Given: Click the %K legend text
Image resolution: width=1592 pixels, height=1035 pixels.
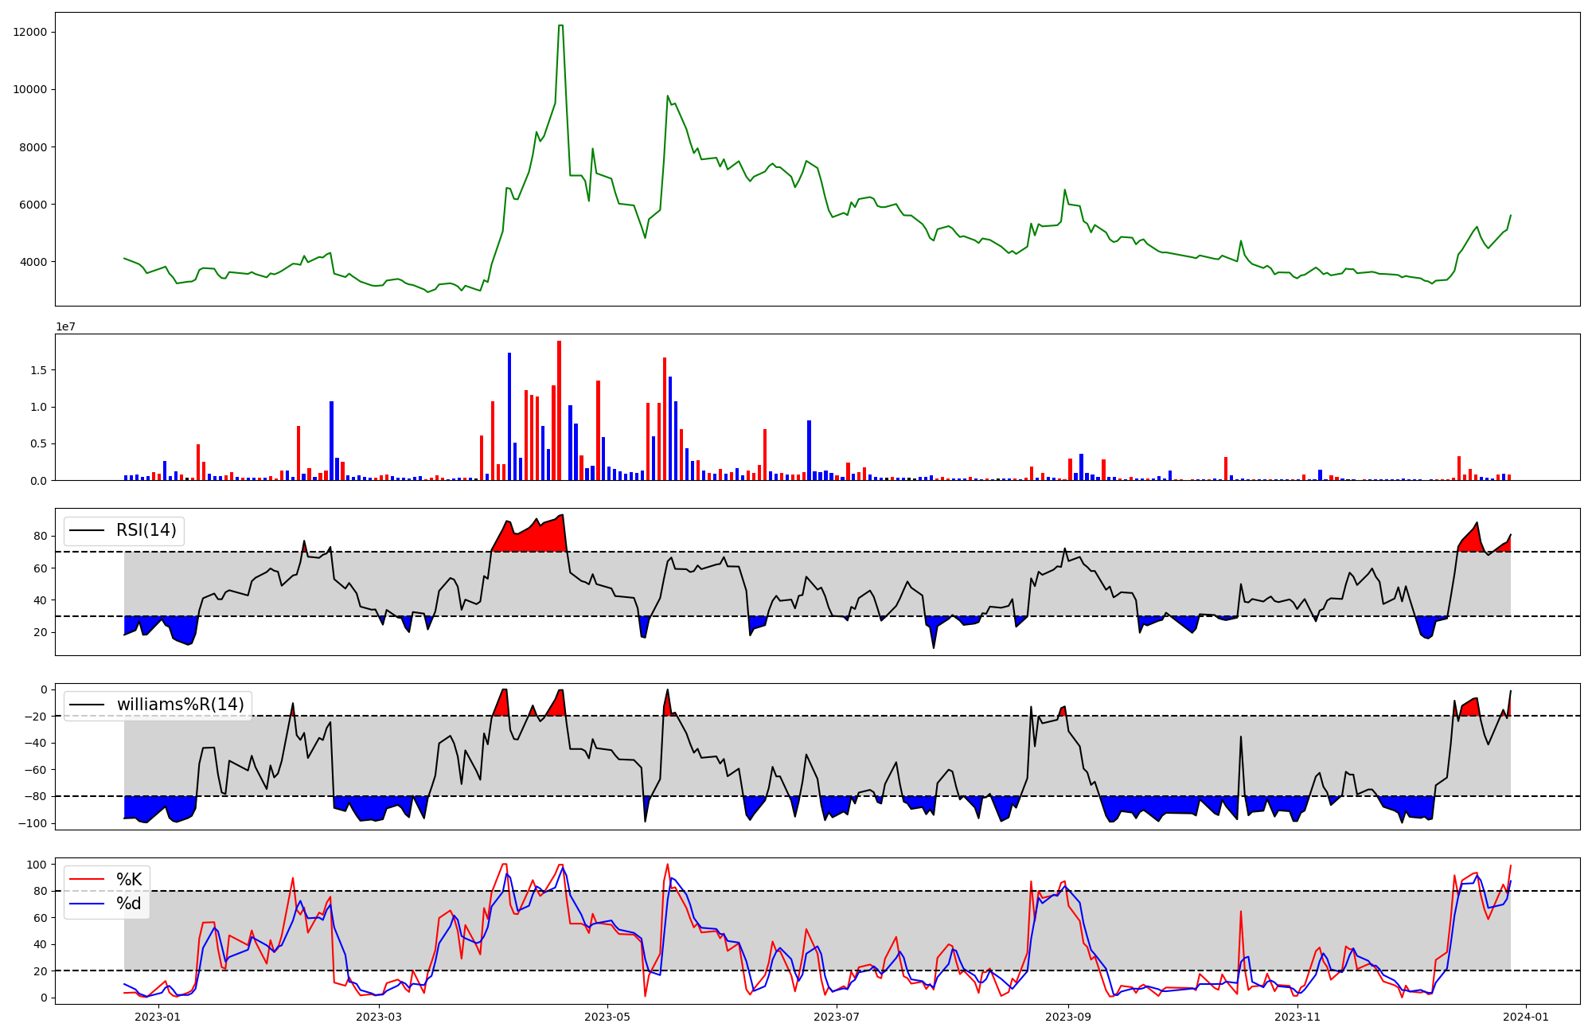Looking at the screenshot, I should point(129,880).
